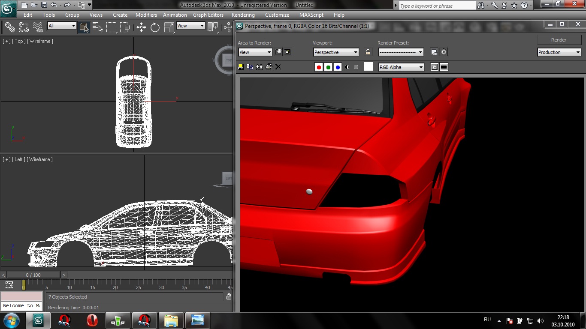Open the Rendering menu
This screenshot has width=586, height=329.
[x=243, y=15]
